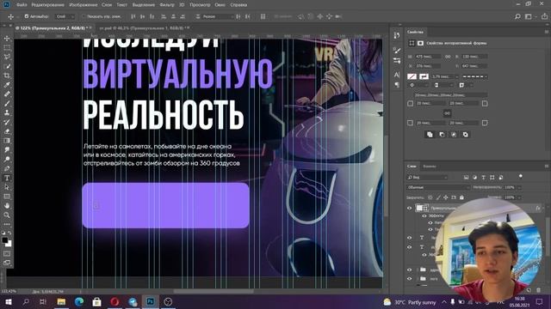Click the search icon in options bar
Viewport: 551px width, 309px height.
pyautogui.click(x=517, y=16)
